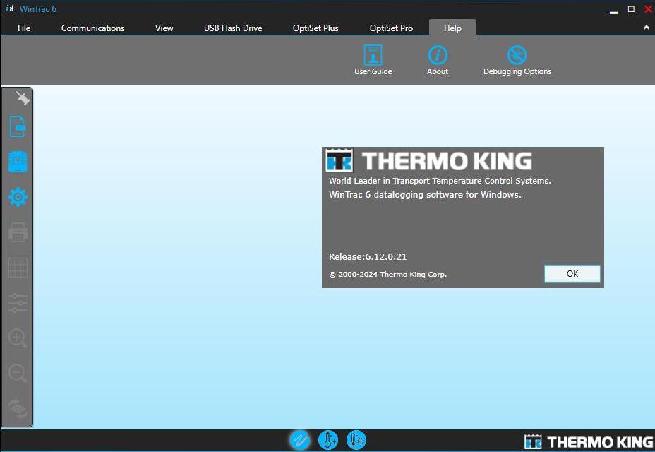Click the table grid icon in sidebar
This screenshot has height=452, width=655.
click(18, 267)
